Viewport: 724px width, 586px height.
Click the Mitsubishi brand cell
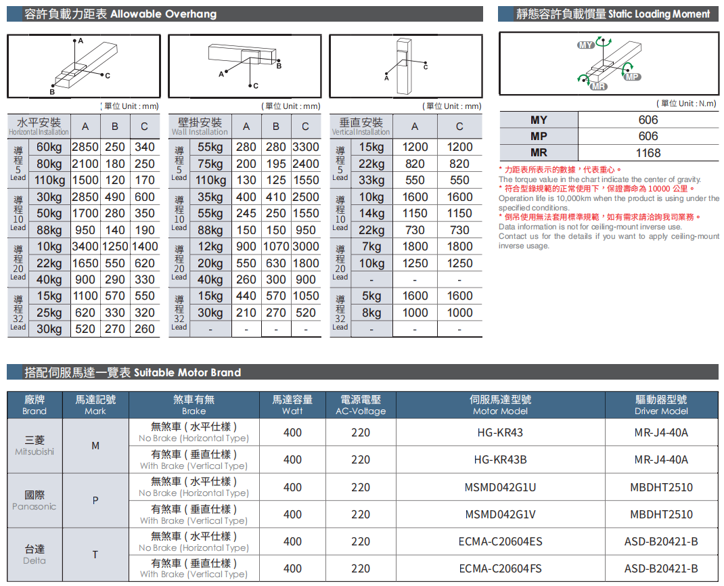click(x=35, y=445)
